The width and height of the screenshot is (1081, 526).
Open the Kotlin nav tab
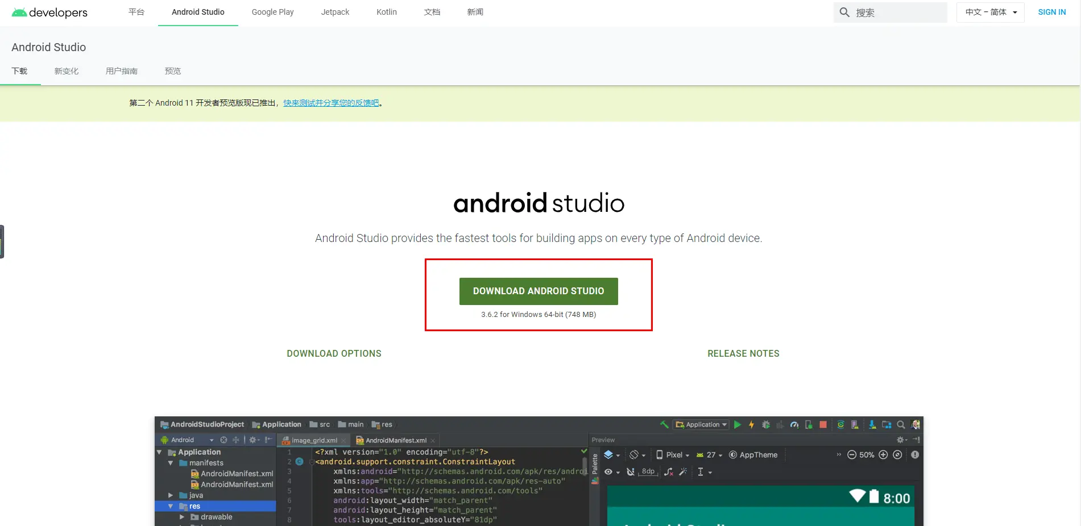pos(387,12)
